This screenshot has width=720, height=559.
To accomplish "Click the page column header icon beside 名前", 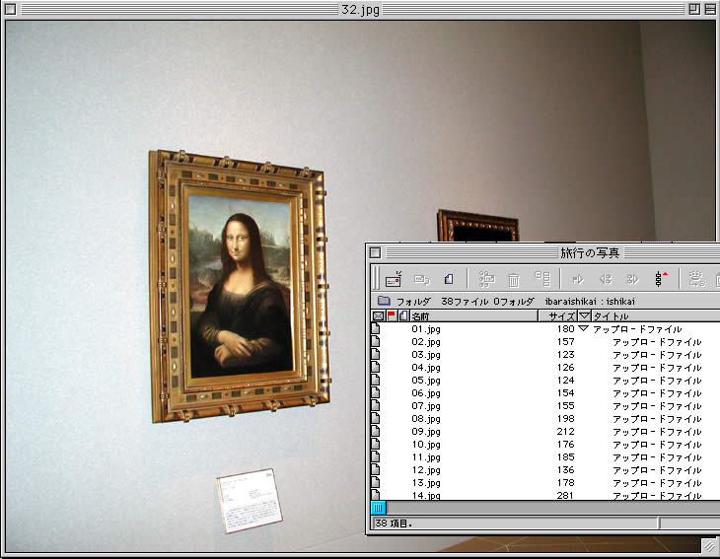I will pyautogui.click(x=403, y=315).
